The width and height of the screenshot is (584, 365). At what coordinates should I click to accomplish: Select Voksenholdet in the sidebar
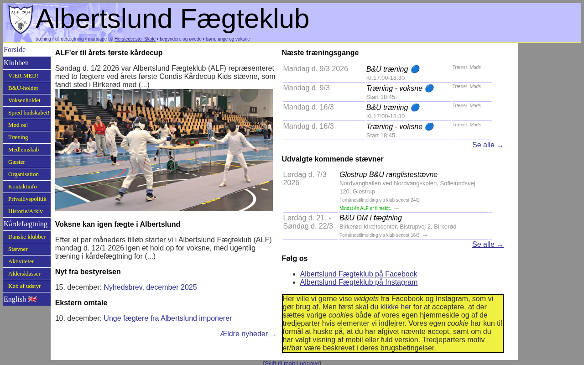tap(26, 100)
